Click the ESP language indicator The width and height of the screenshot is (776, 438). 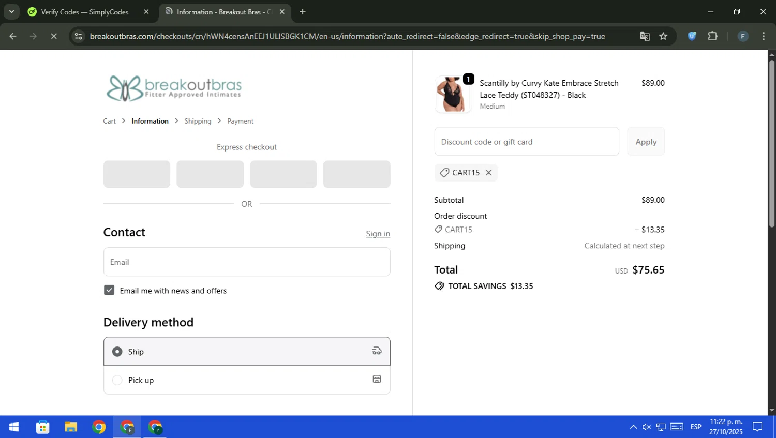pyautogui.click(x=696, y=427)
